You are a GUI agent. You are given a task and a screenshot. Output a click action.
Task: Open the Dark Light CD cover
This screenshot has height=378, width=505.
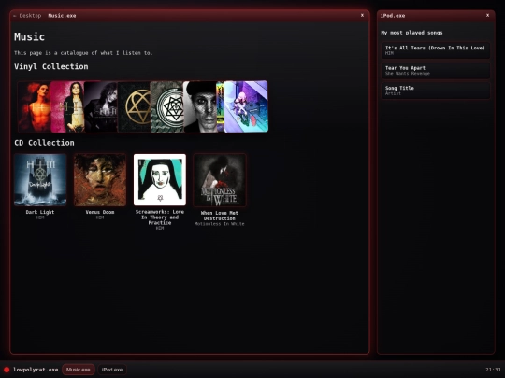click(x=40, y=180)
